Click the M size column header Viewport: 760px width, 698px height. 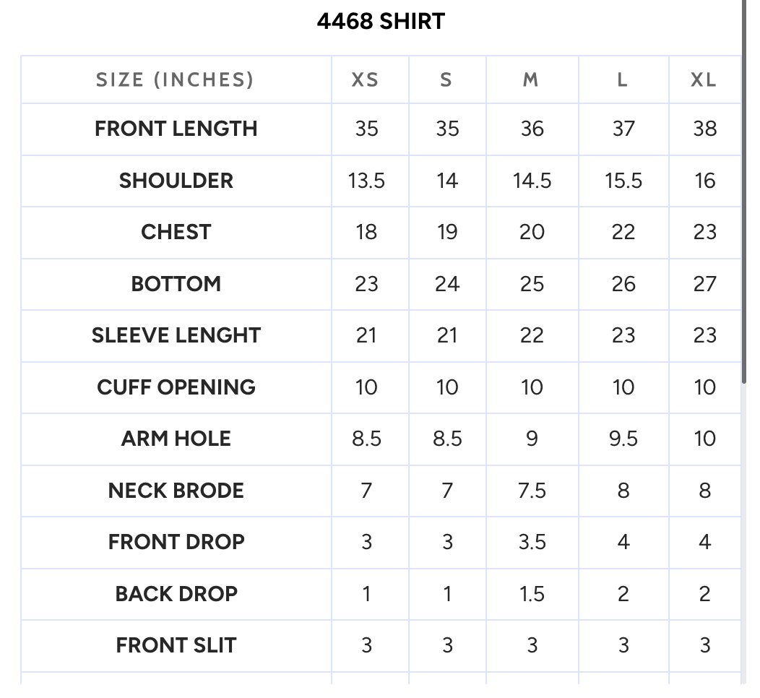(531, 80)
